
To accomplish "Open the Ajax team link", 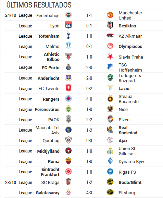I will click(123, 141).
